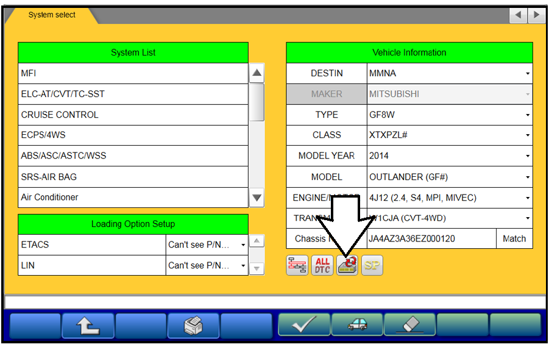The width and height of the screenshot is (549, 347).
Task: Click the eraser icon to clear
Action: 409,325
